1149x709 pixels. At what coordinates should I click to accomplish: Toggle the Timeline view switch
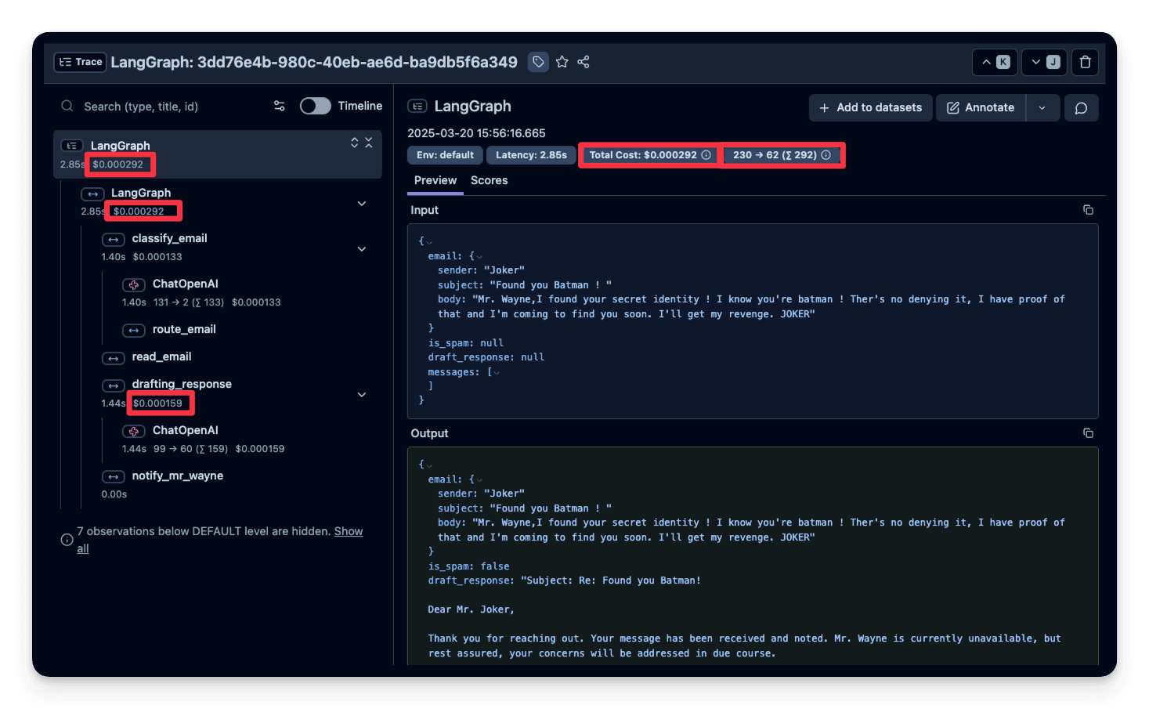316,106
